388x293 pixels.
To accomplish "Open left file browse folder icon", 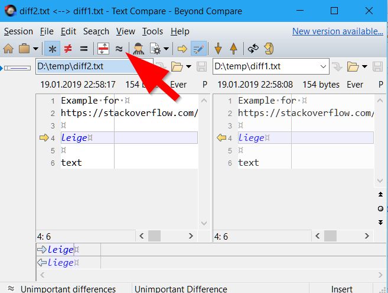I will point(177,66).
